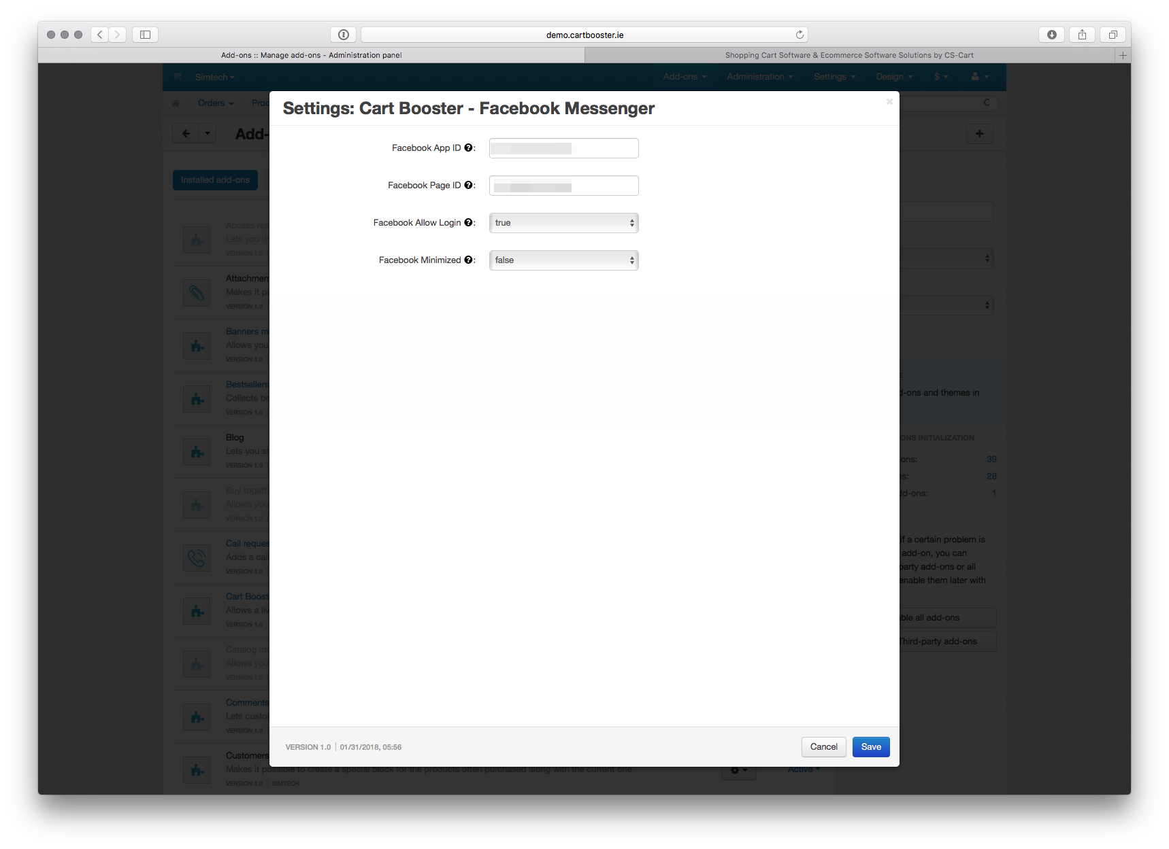Show help for Facebook Allow Login
Image resolution: width=1169 pixels, height=849 pixels.
click(468, 222)
